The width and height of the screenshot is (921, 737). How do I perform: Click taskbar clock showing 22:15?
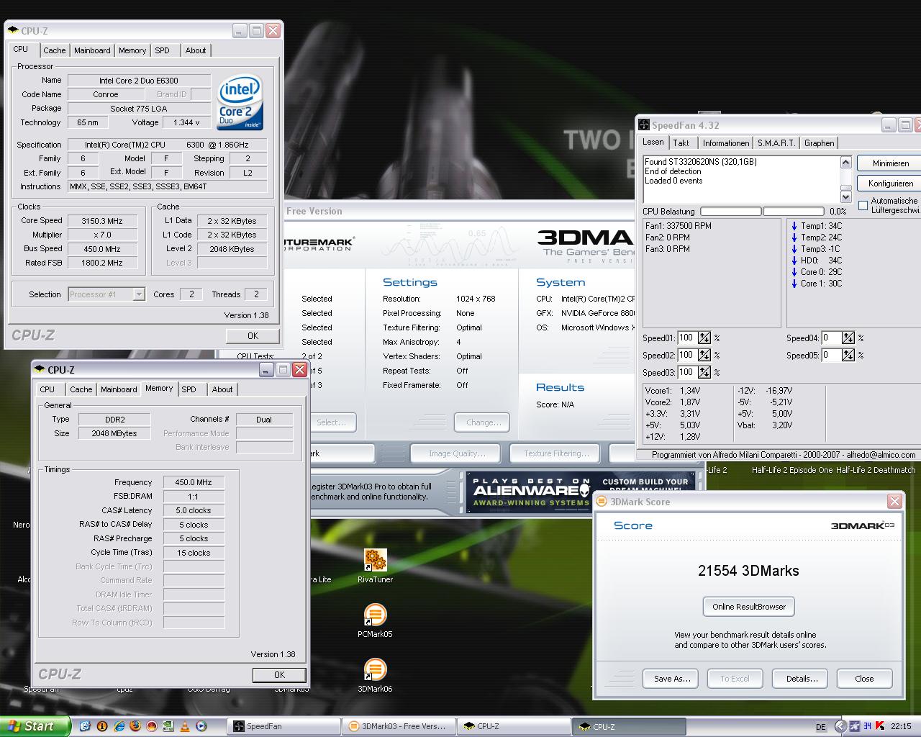coord(901,727)
